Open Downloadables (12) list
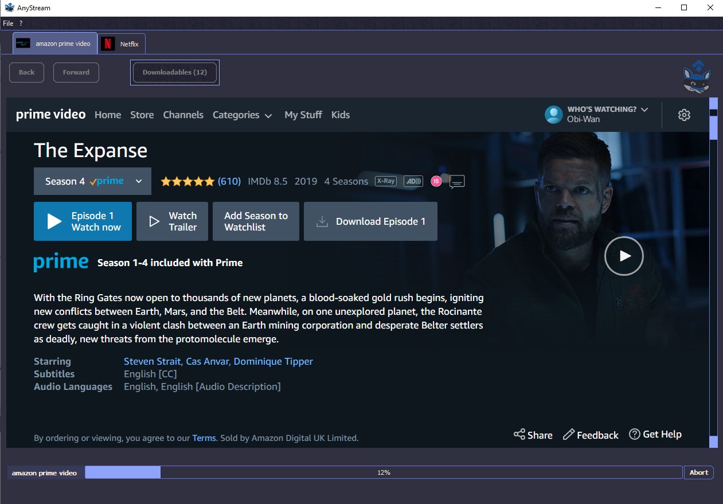723x504 pixels. point(175,72)
